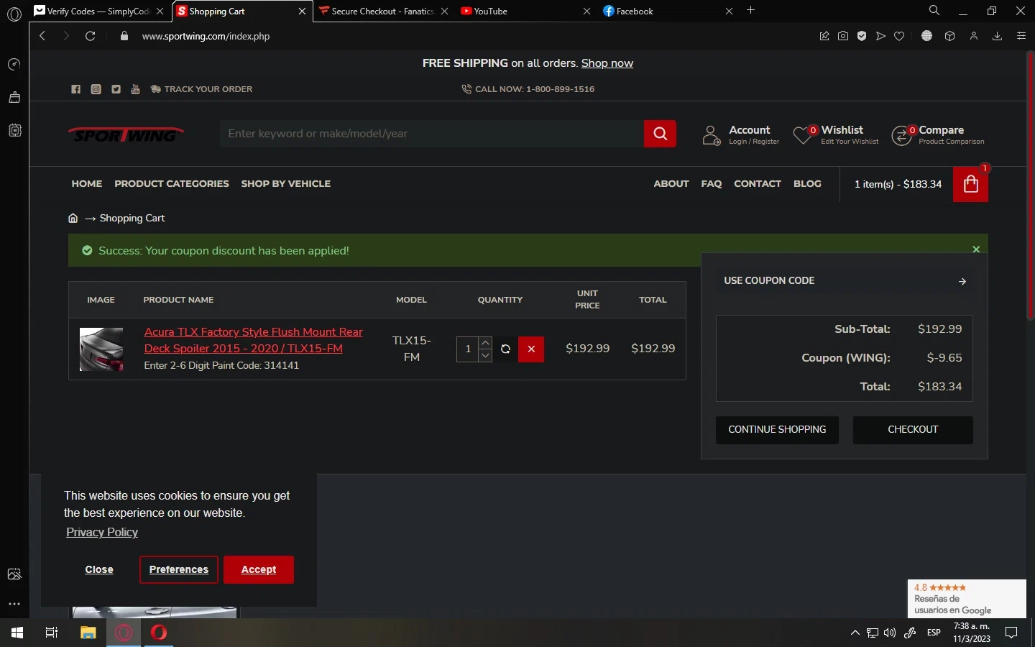Switch to the YouTube browser tab

point(525,11)
